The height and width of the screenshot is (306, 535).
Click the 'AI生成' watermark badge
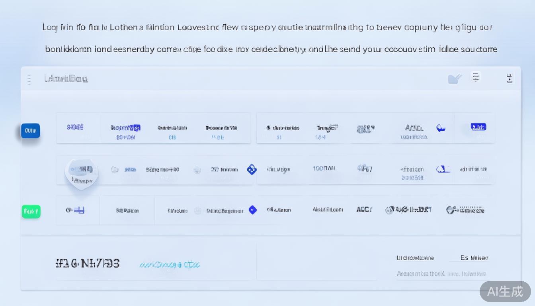[505, 292]
